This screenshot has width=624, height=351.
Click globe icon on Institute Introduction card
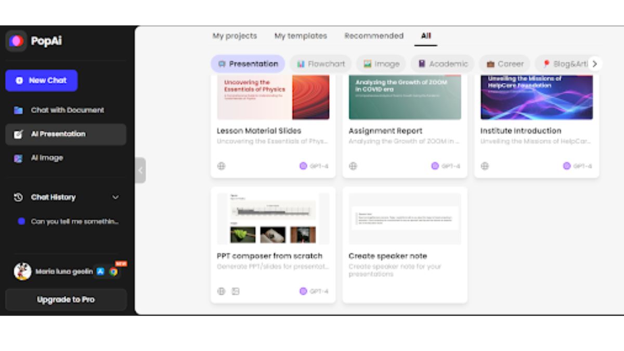click(x=485, y=166)
